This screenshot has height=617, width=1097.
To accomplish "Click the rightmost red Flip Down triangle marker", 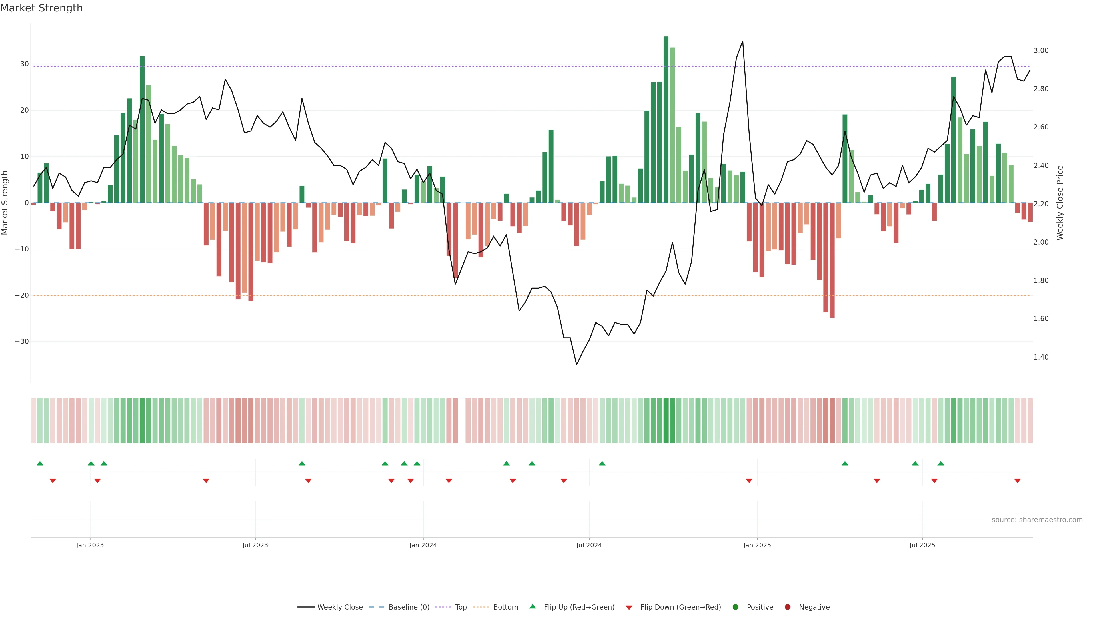I will tap(1017, 481).
